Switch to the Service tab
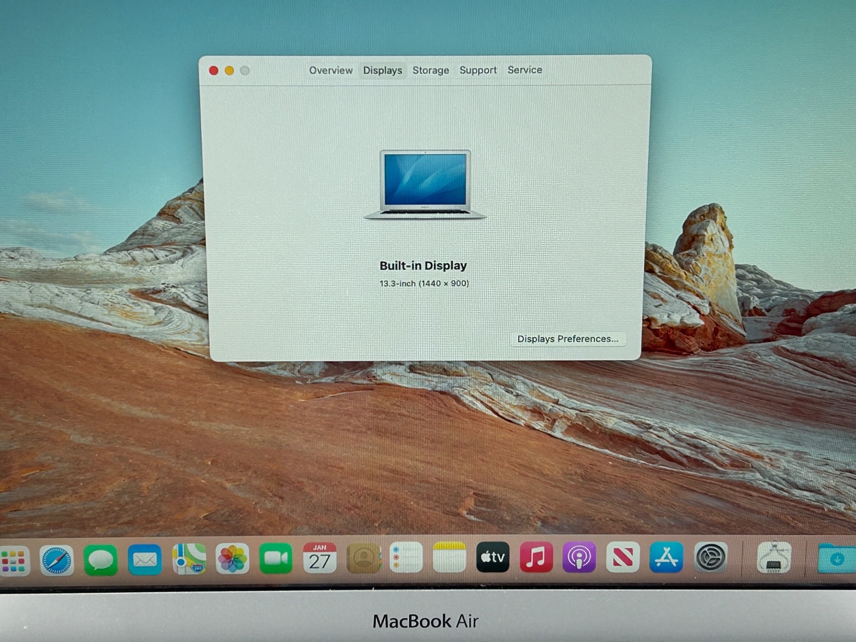 pos(525,70)
